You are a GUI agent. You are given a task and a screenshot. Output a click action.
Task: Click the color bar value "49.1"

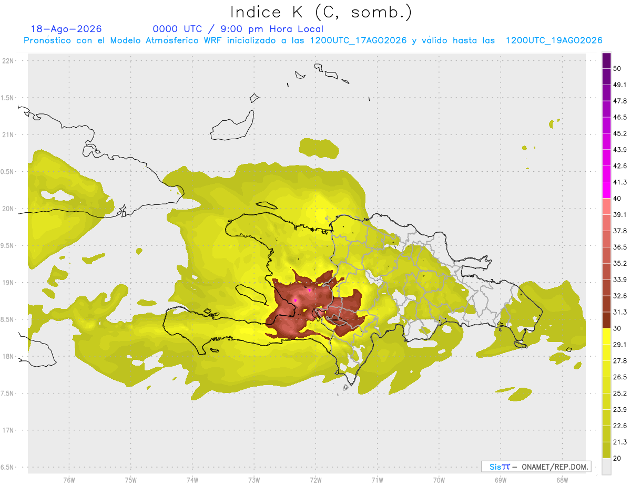(x=619, y=85)
